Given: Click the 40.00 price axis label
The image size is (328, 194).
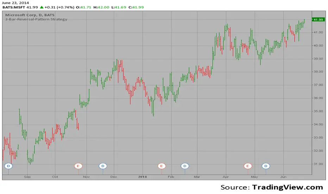Looking at the screenshot, I should 318,46.
